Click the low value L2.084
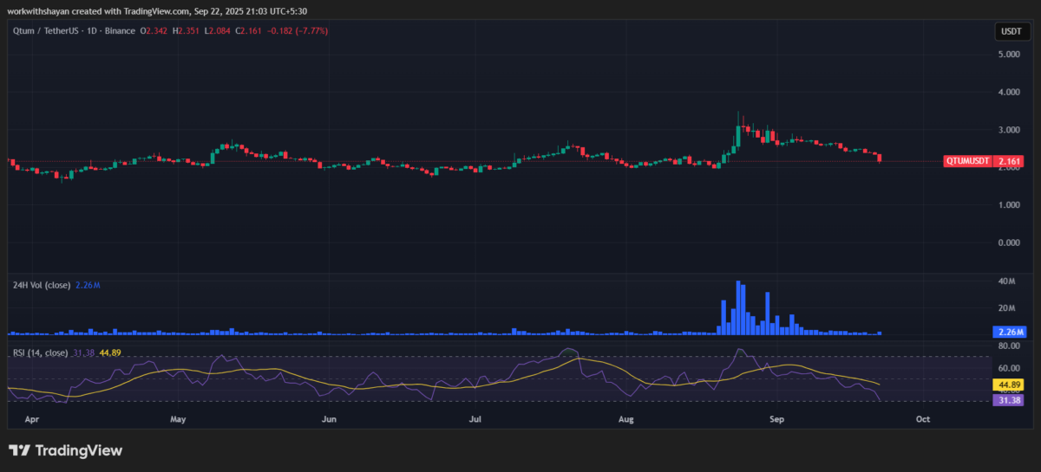This screenshot has width=1041, height=472. 216,31
